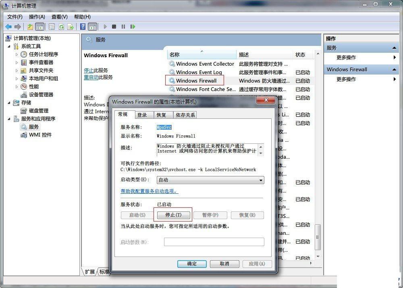Select WMI 控件 in the tree
Image resolution: width=403 pixels, height=288 pixels.
40,135
